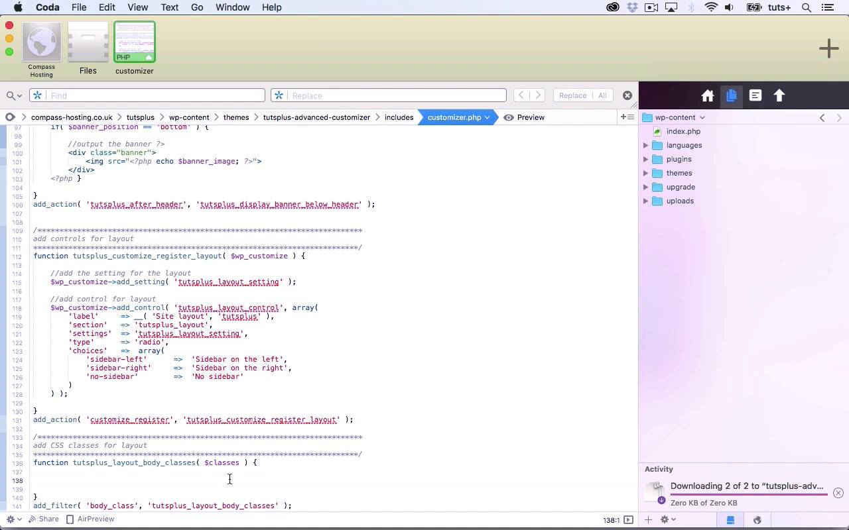The image size is (849, 530).
Task: Open the wp-content folder dropdown
Action: coord(679,117)
